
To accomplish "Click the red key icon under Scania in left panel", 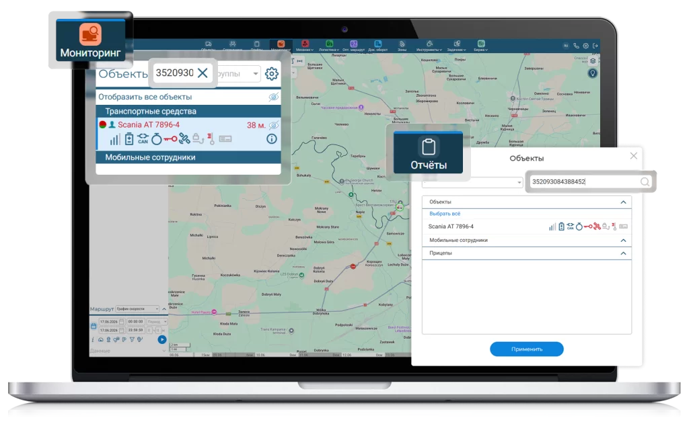I will (170, 139).
